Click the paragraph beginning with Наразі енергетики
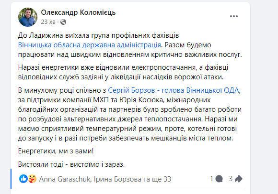The width and height of the screenshot is (278, 194). pyautogui.click(x=123, y=72)
